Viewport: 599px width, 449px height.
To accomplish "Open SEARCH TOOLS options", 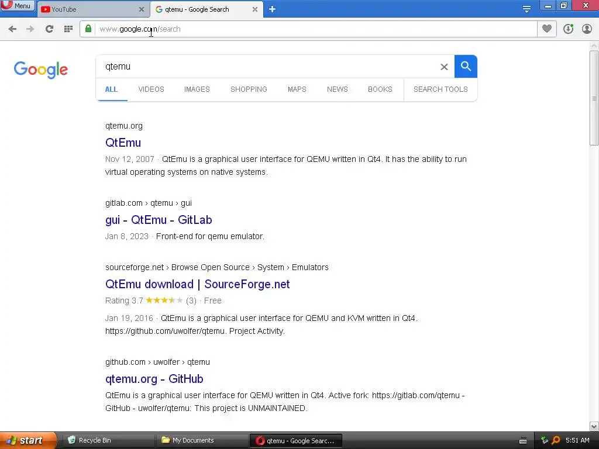I will 440,89.
